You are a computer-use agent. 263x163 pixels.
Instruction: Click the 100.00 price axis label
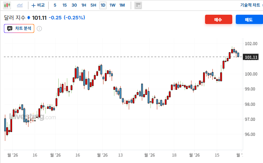tap(251, 74)
